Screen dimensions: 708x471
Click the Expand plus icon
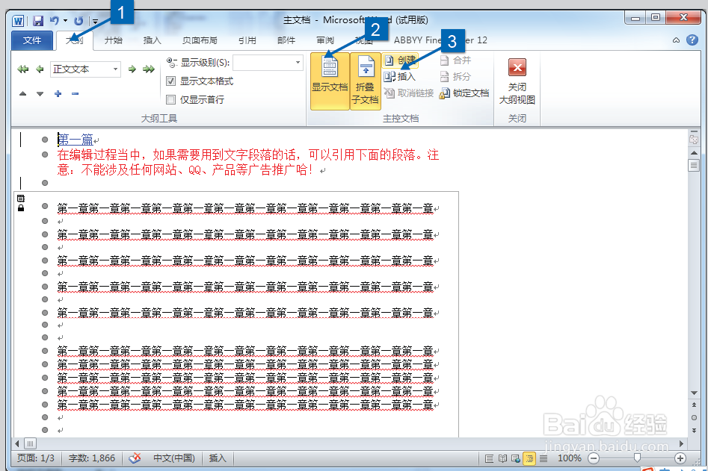pyautogui.click(x=58, y=94)
